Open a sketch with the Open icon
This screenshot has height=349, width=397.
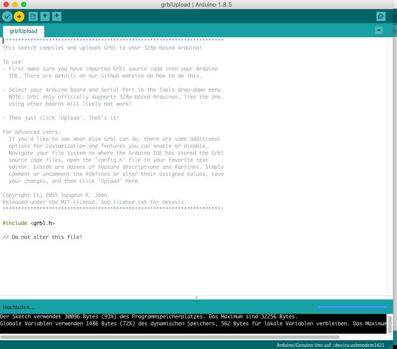[x=45, y=17]
